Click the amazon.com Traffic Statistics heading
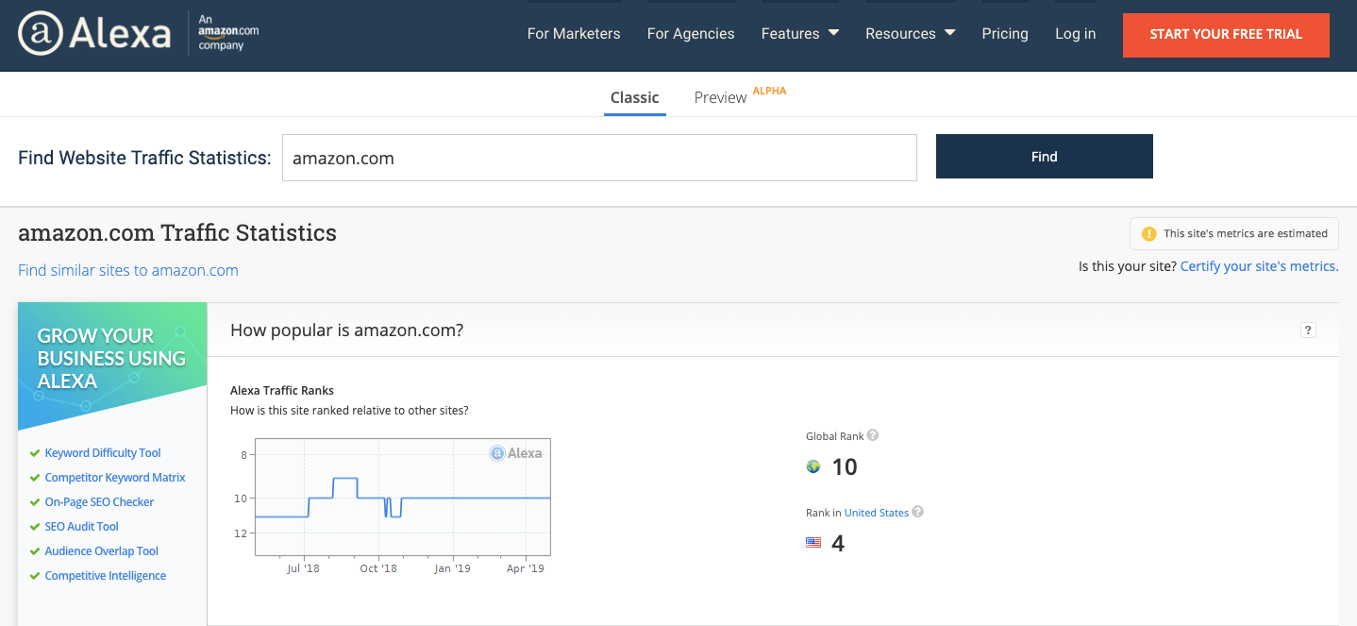 [x=177, y=232]
